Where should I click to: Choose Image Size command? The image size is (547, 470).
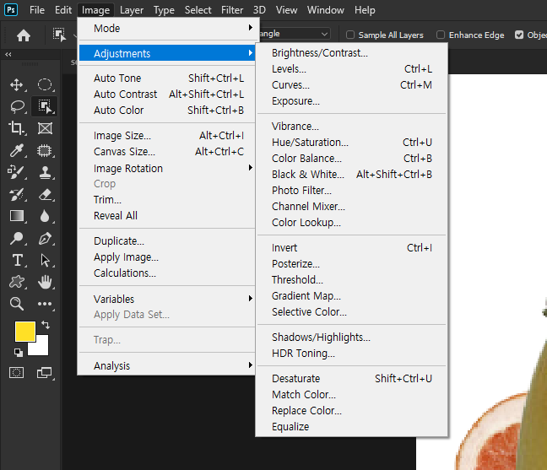click(167, 136)
